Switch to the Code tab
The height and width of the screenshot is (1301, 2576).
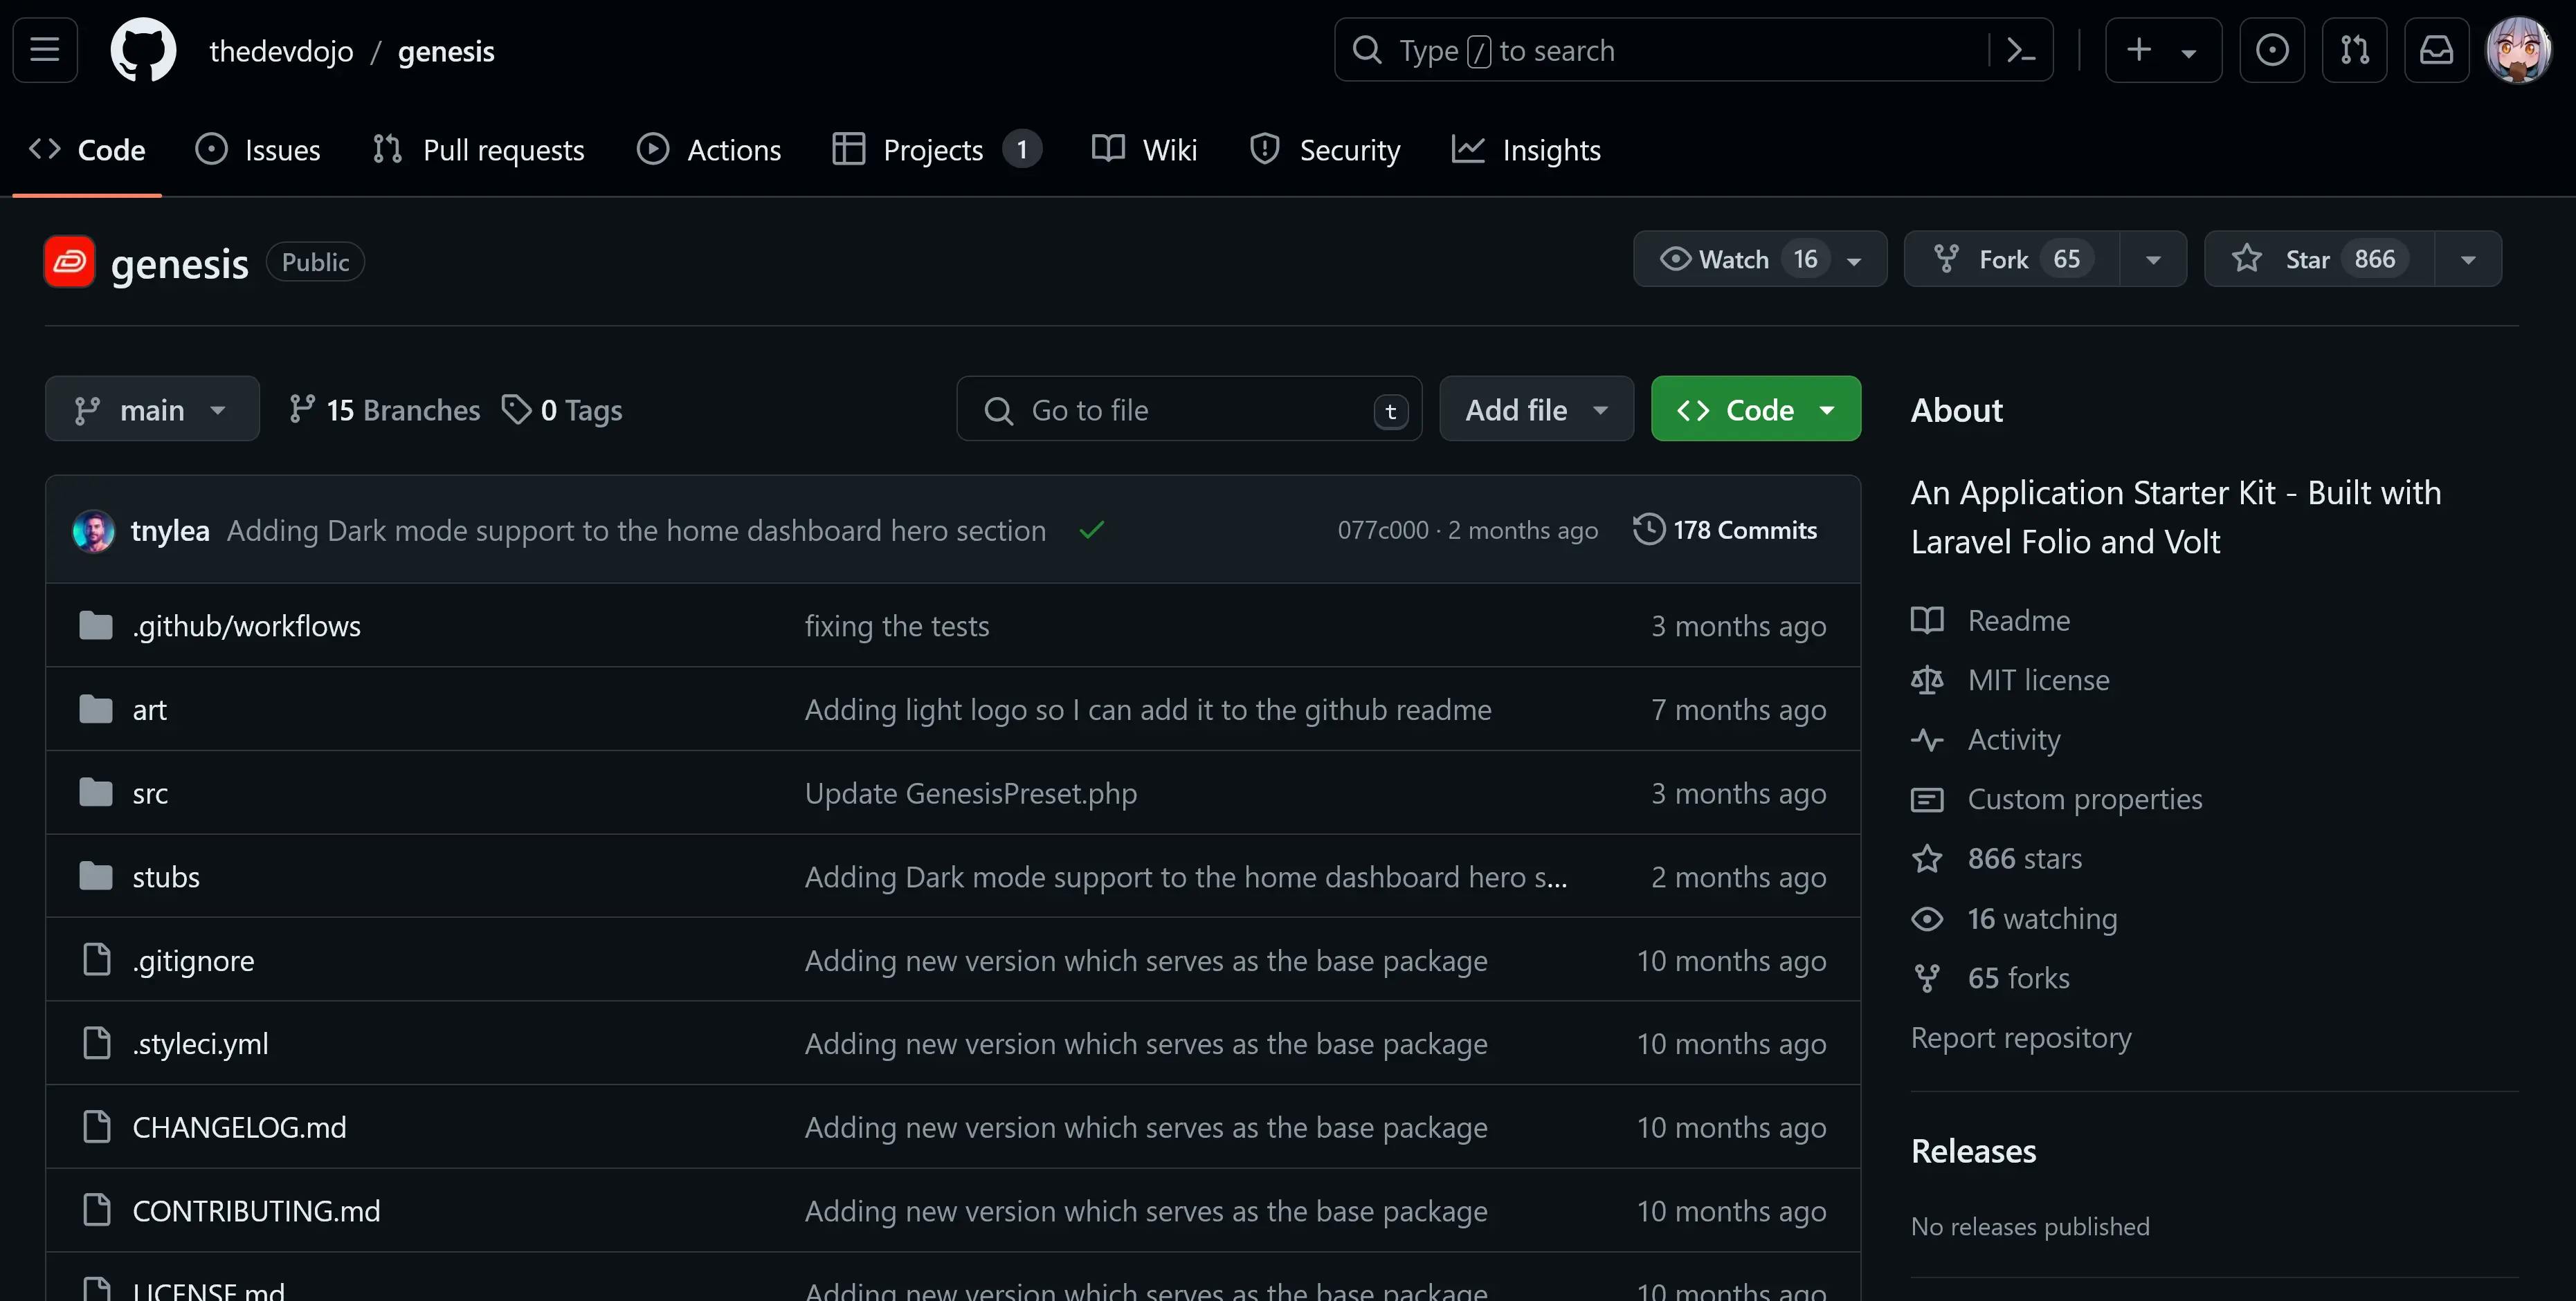(x=87, y=150)
